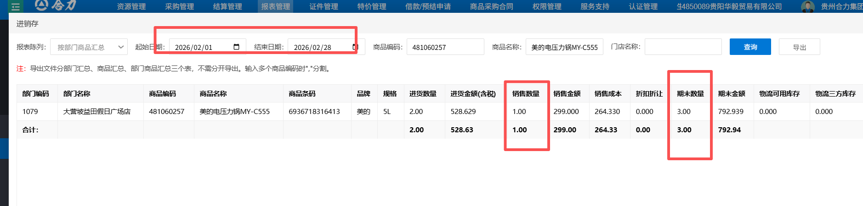This screenshot has height=206, width=863.
Task: Select the 大营坡益田假日广场店 table row
Action: (97, 112)
